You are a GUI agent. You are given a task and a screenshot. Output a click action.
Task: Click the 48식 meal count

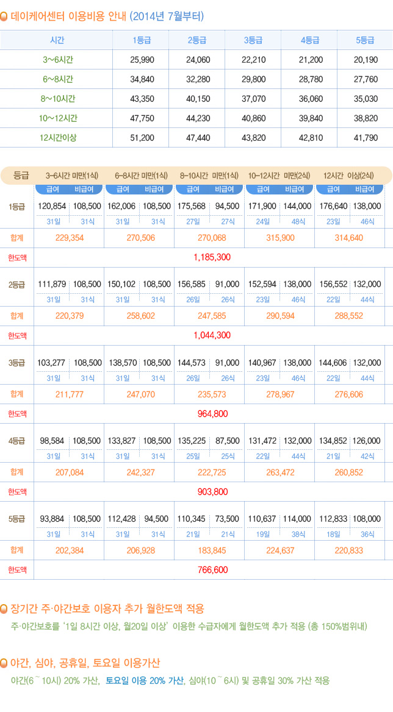coord(298,222)
